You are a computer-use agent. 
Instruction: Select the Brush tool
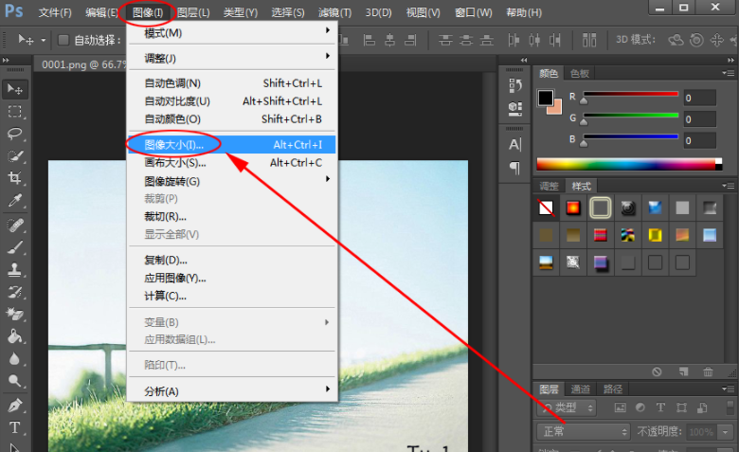[14, 247]
